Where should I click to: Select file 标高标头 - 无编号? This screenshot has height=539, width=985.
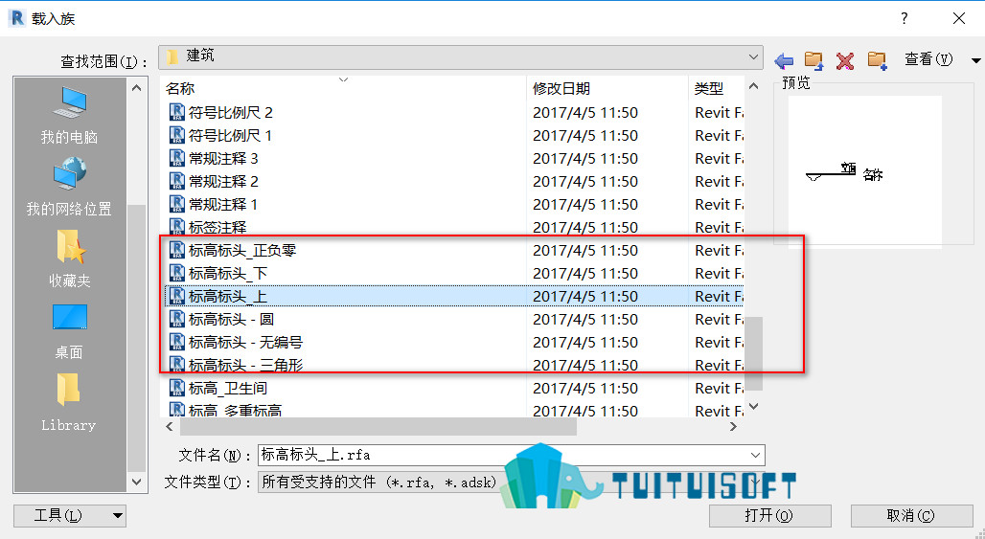coord(245,343)
